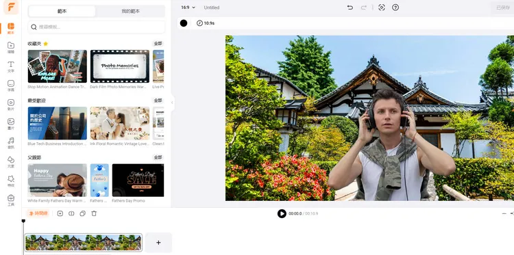Viewport: 514px width, 255px height.
Task: Click the template search field
Action: pyautogui.click(x=97, y=27)
